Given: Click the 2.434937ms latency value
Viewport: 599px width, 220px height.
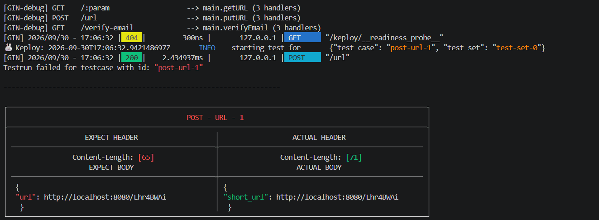Looking at the screenshot, I should click(182, 57).
